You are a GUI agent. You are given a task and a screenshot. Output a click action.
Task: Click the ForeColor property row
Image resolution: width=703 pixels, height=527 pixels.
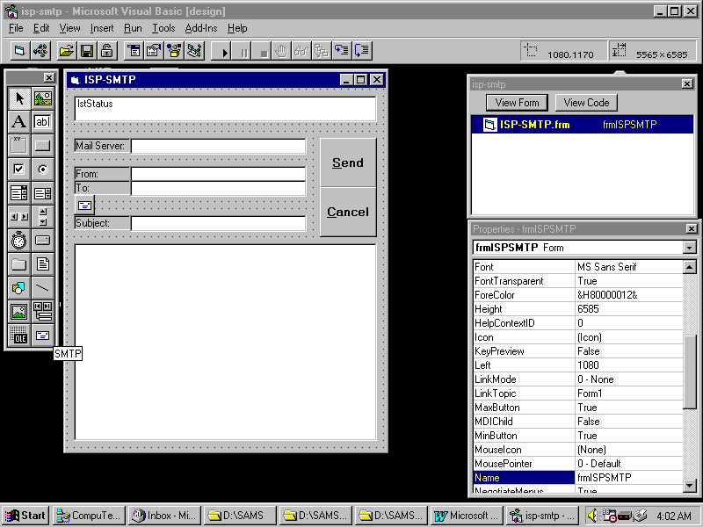[523, 295]
